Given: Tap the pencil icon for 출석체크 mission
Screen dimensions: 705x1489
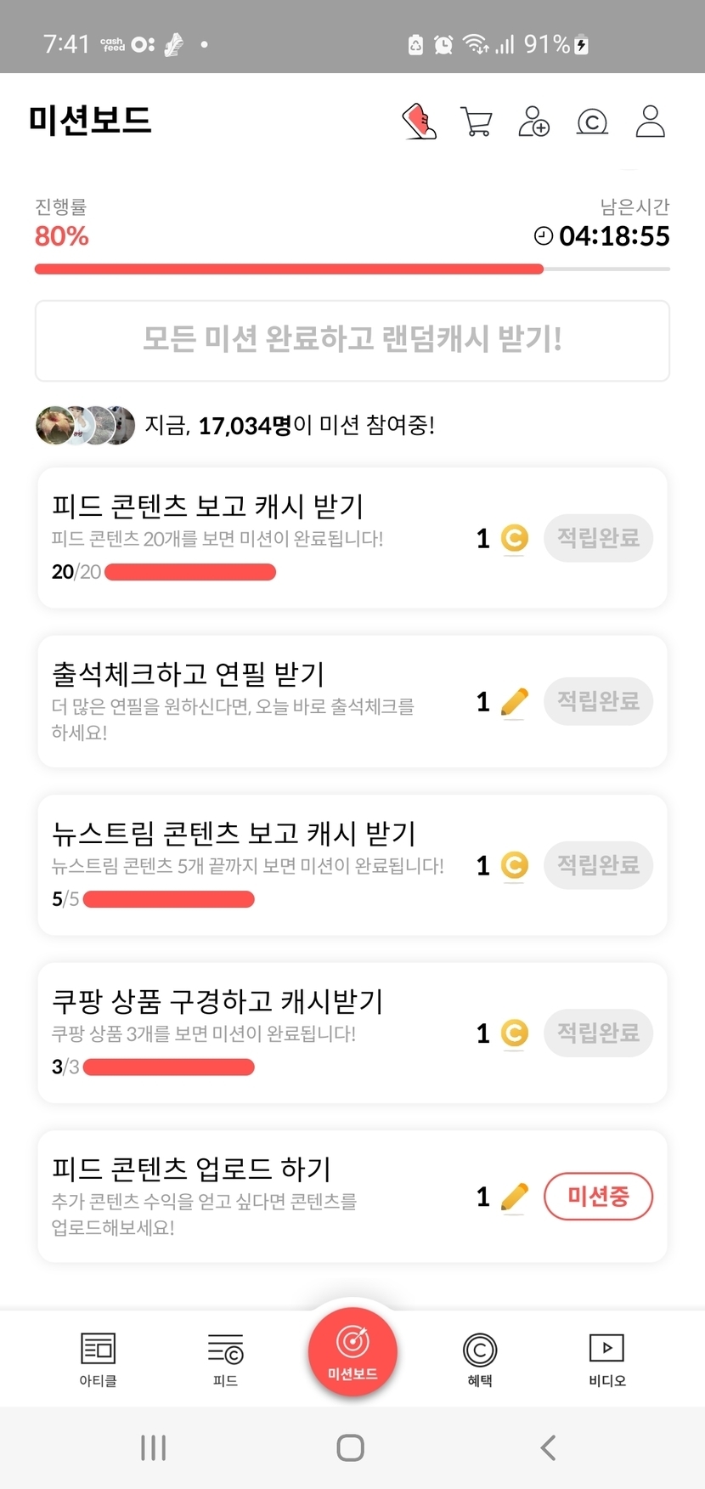Looking at the screenshot, I should click(514, 702).
